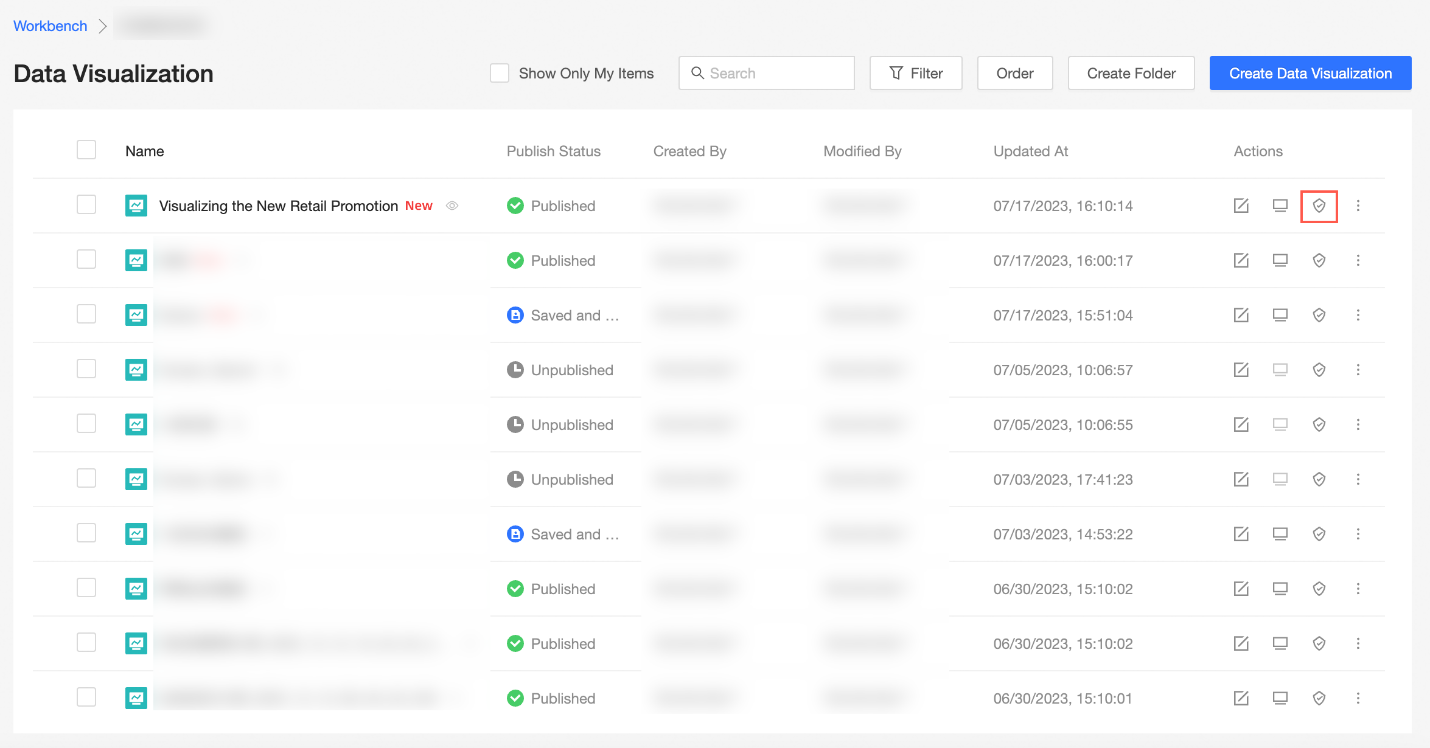Screen dimensions: 1430x748
Task: Open more actions menu in the 10:06:57 row
Action: pyautogui.click(x=1358, y=370)
